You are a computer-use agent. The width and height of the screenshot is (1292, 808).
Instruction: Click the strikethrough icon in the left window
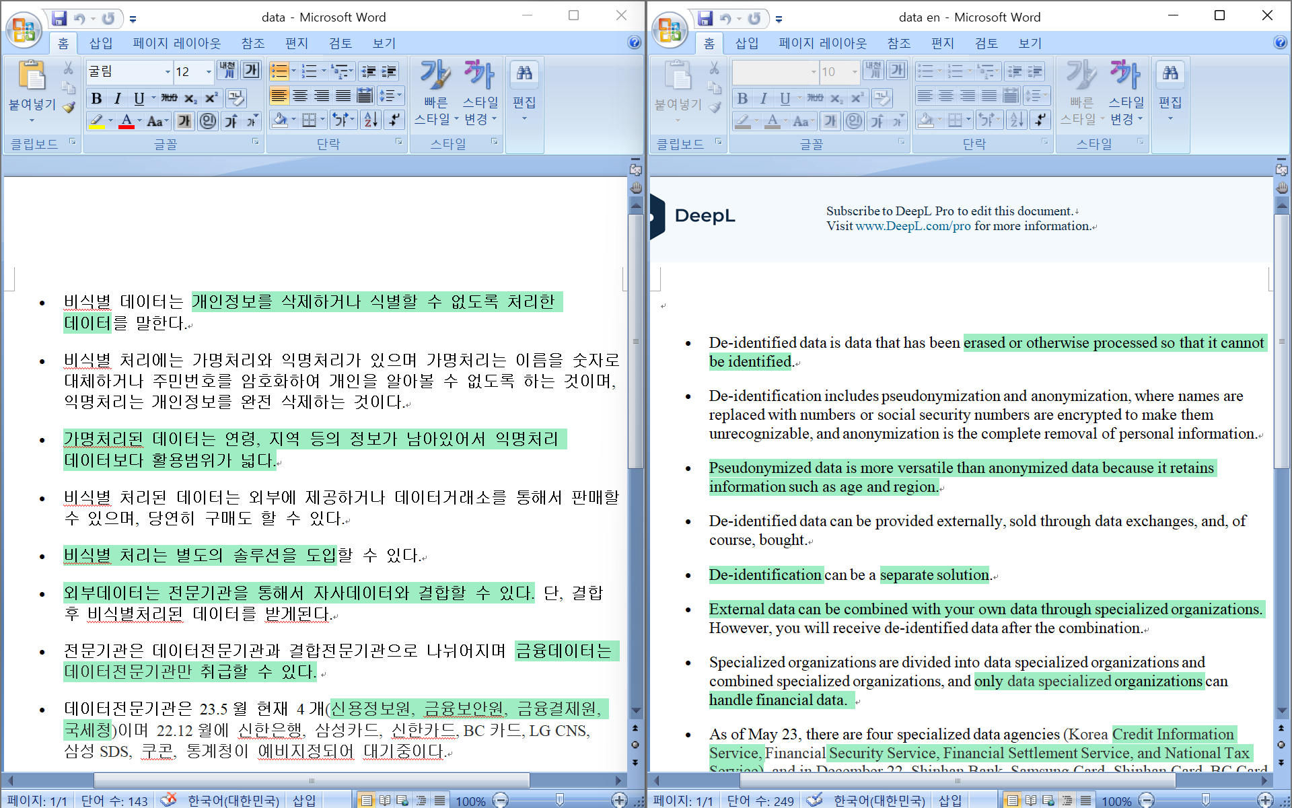[x=169, y=98]
